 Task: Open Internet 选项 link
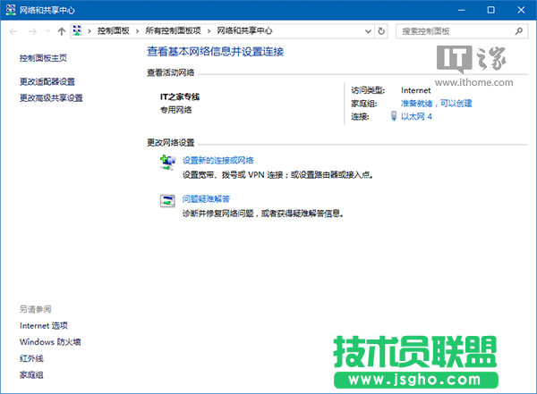coord(44,326)
